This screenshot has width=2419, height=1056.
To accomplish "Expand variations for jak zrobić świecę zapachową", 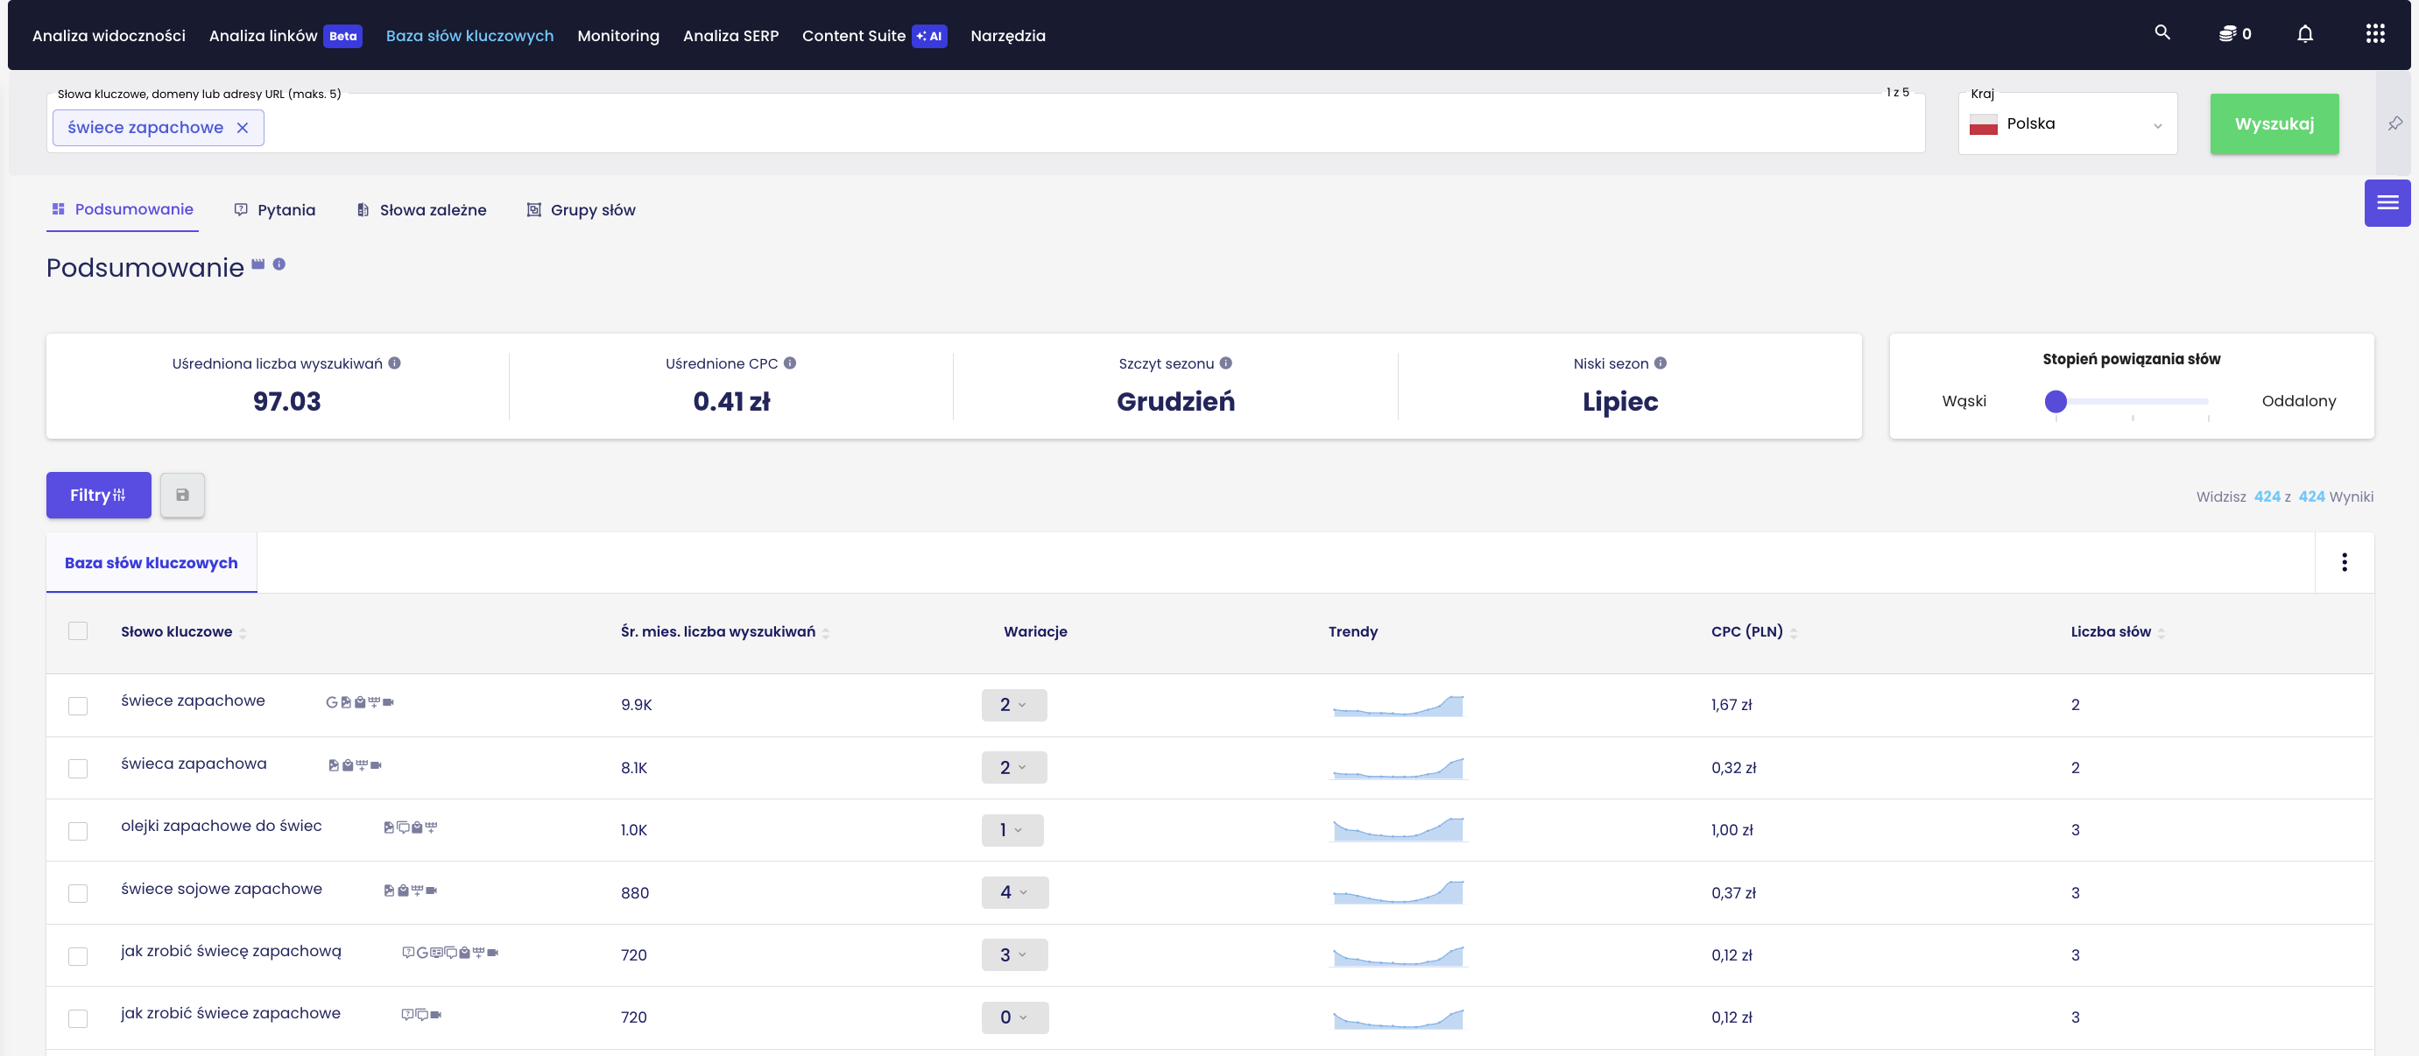I will [x=1013, y=954].
